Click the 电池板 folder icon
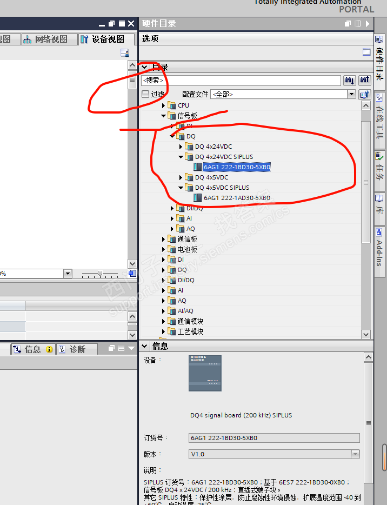The image size is (387, 505). pos(171,249)
